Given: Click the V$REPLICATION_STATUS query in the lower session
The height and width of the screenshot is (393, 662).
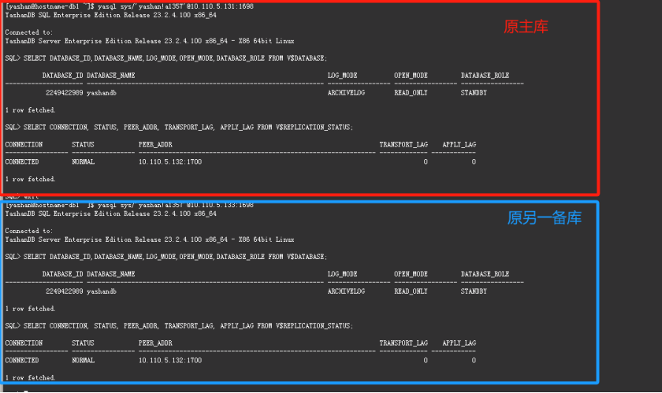Looking at the screenshot, I should pos(188,326).
